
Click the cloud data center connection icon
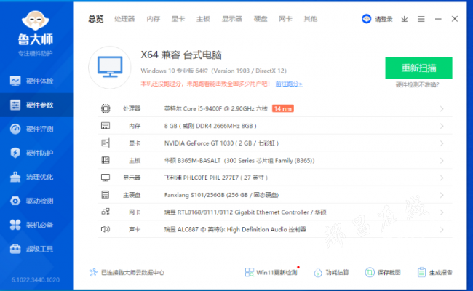(93, 272)
